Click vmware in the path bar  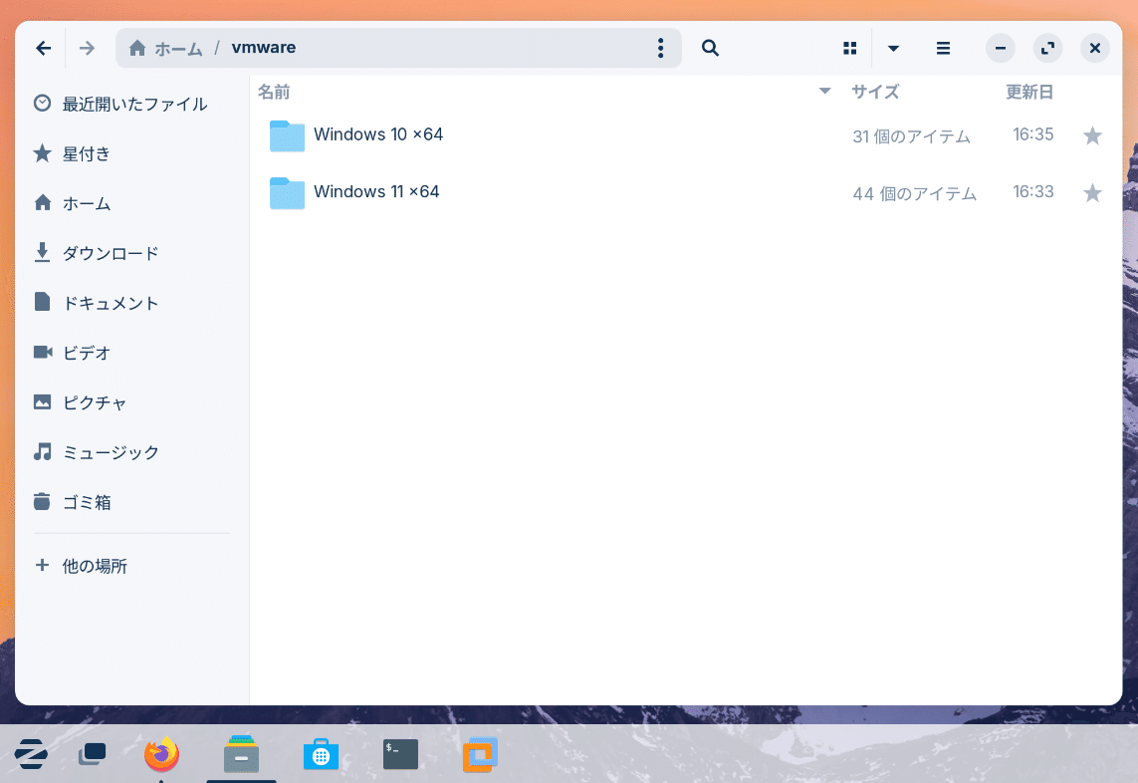264,48
